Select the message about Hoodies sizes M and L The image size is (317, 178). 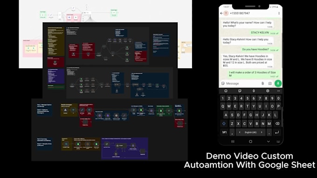coord(248,61)
